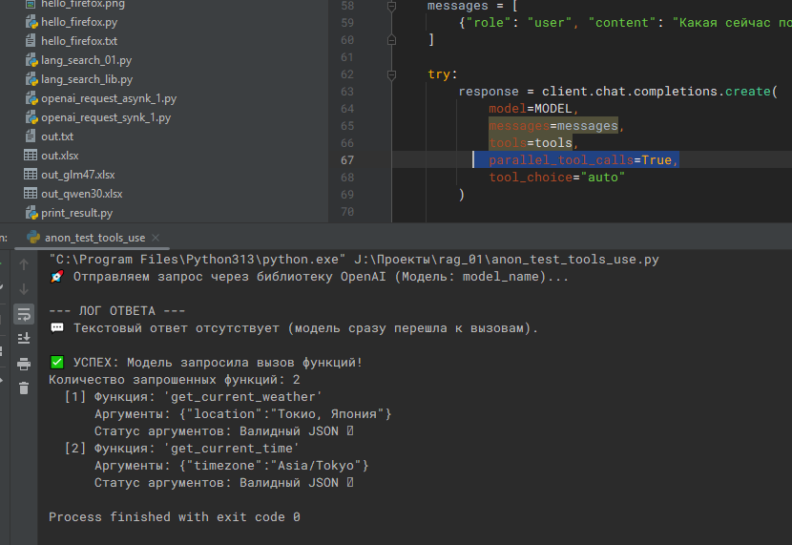Click the Up the Stack Trace arrow
The image size is (792, 545).
(x=24, y=264)
